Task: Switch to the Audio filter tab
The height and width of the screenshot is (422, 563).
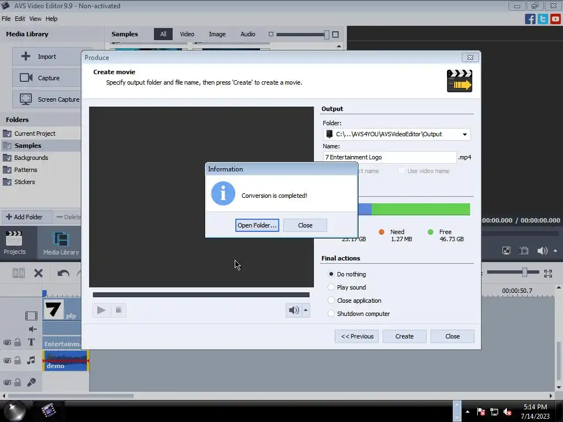Action: point(248,34)
